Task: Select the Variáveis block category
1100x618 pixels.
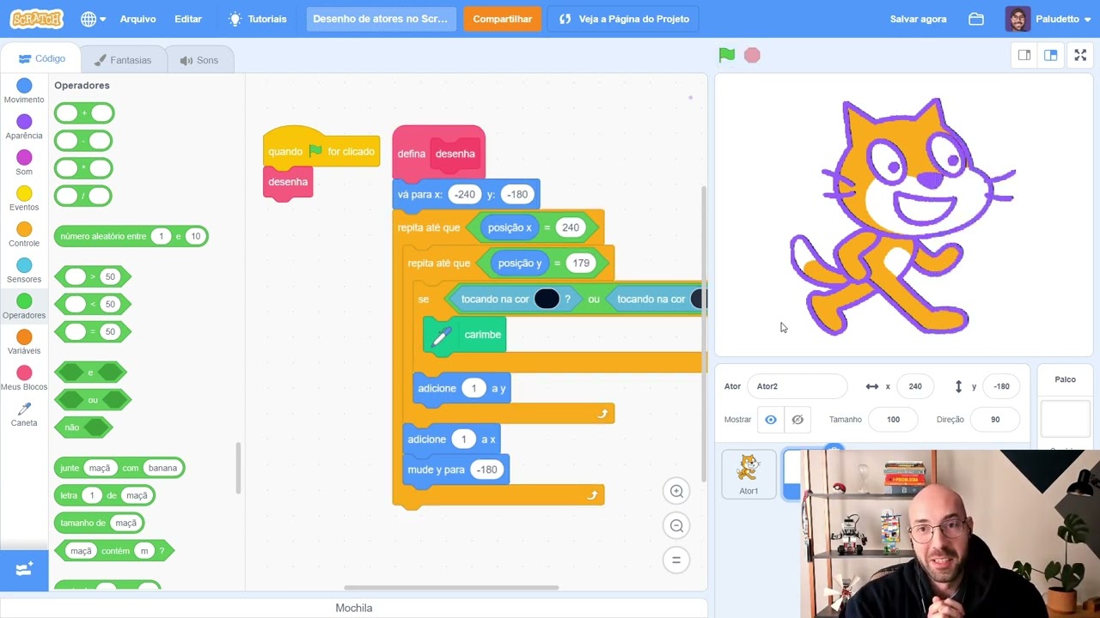Action: (x=24, y=342)
